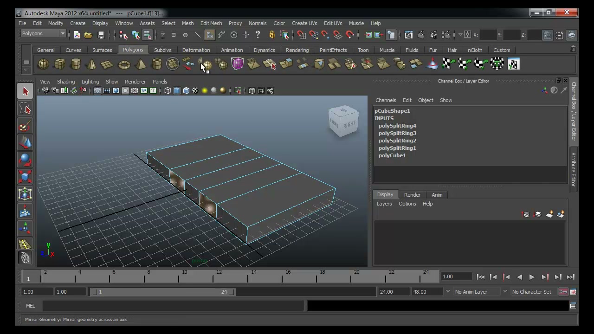
Task: Select the arrow Select tool in toolbox
Action: [26, 91]
